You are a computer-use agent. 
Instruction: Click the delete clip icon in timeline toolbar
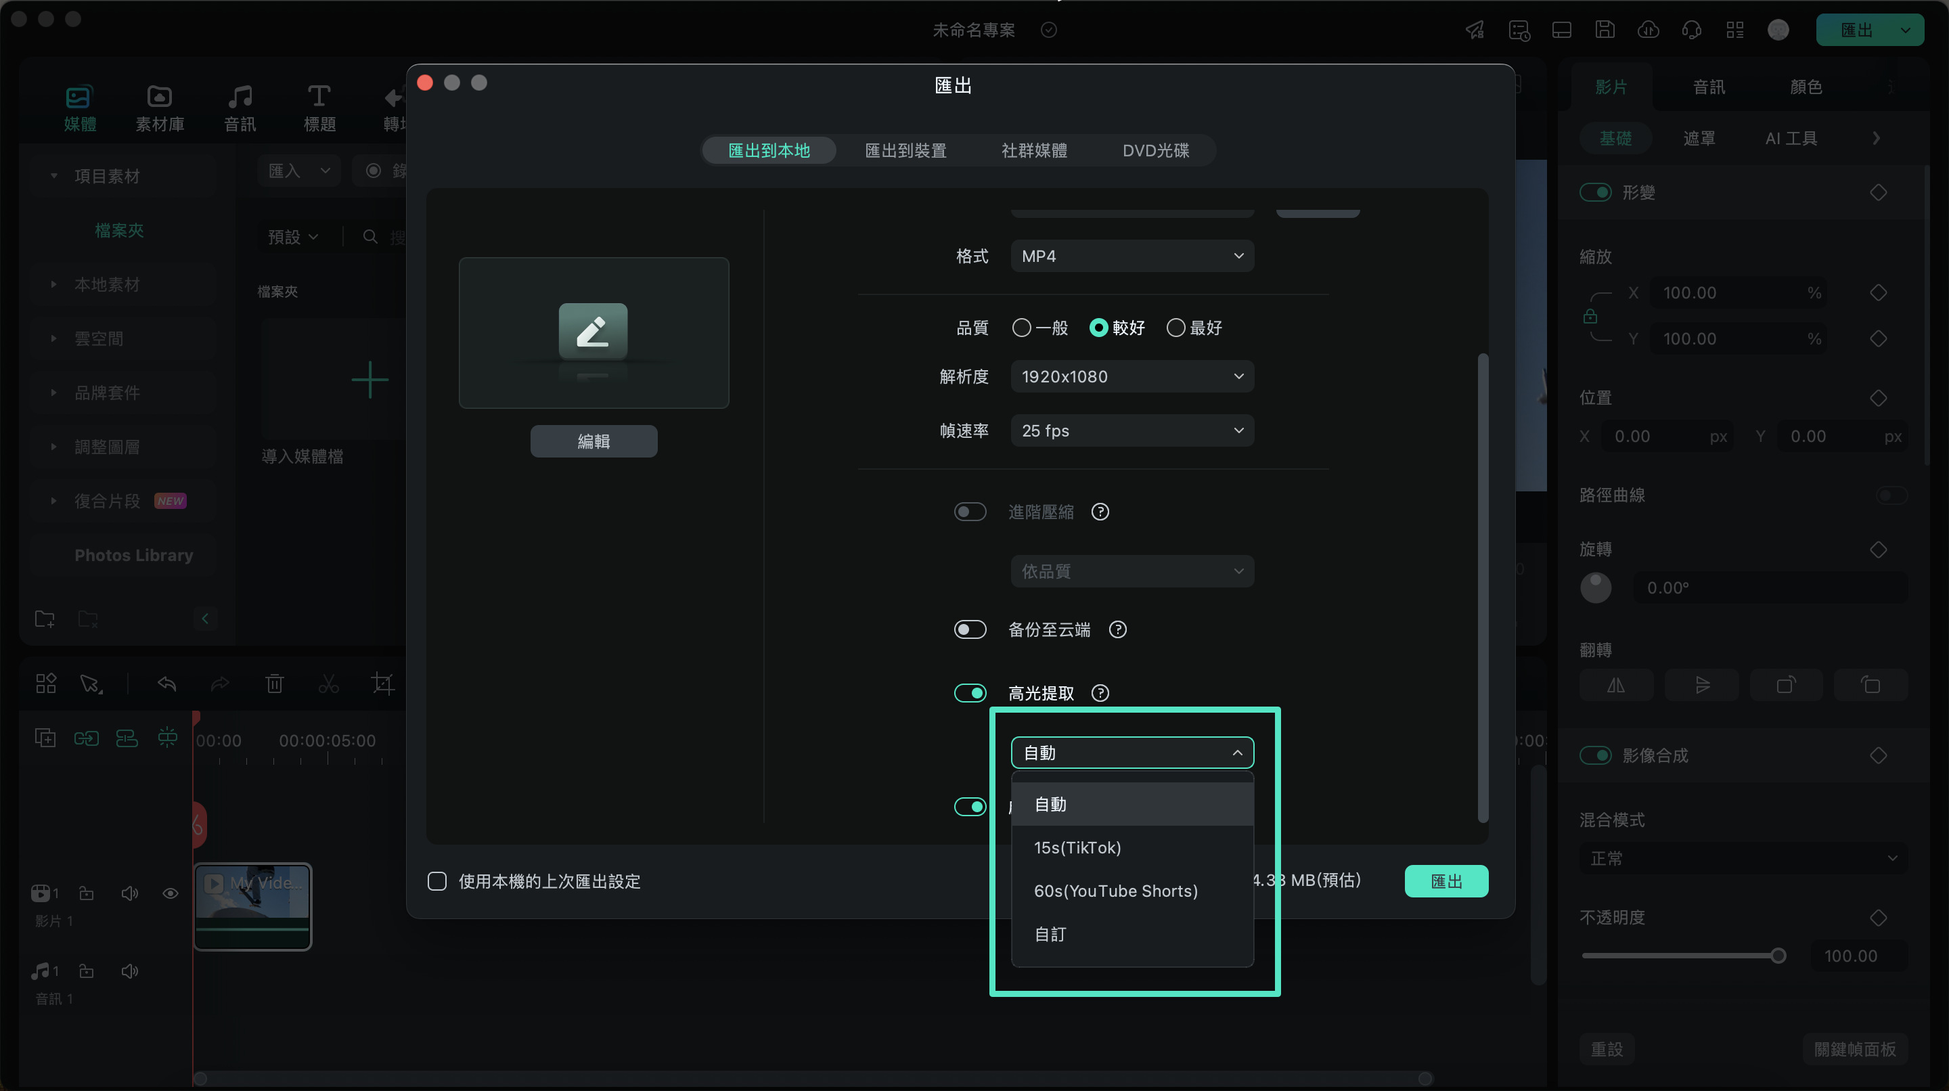(x=274, y=686)
